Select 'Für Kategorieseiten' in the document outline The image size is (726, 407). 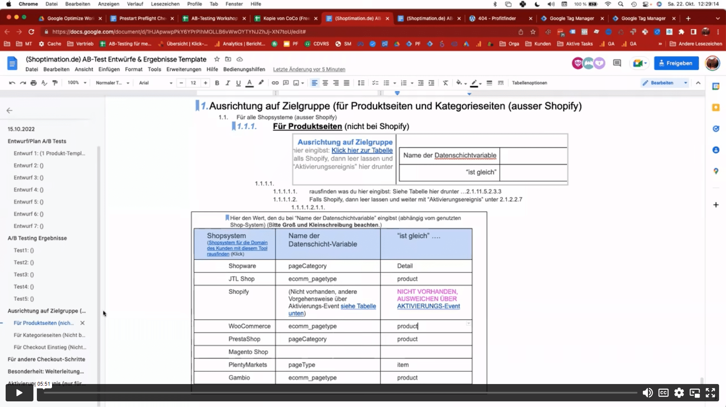click(x=49, y=335)
